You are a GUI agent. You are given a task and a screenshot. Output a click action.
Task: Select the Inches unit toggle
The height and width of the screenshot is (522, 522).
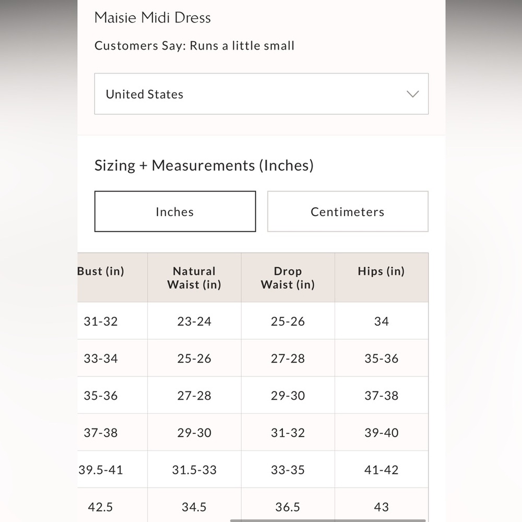[175, 211]
